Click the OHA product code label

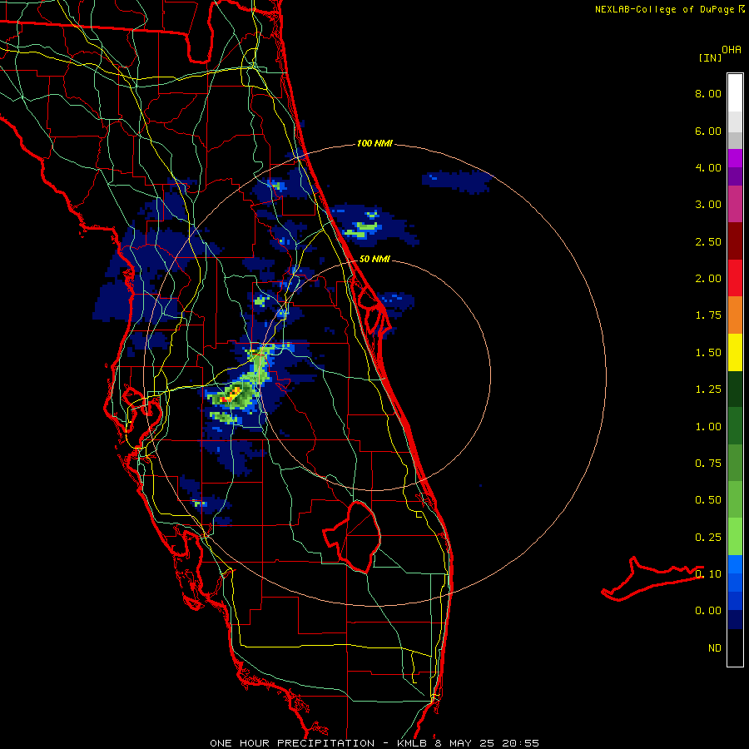732,50
